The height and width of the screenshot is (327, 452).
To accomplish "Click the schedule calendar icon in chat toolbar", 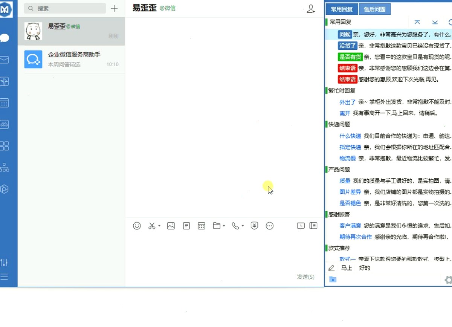I will point(202,226).
